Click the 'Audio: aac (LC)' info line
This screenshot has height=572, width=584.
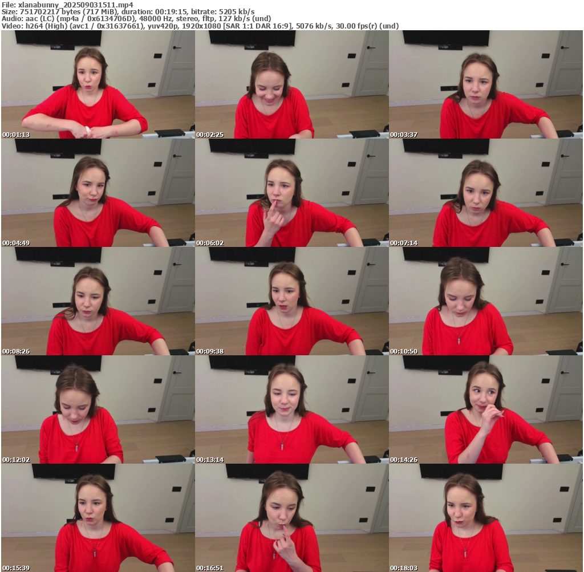(x=136, y=19)
